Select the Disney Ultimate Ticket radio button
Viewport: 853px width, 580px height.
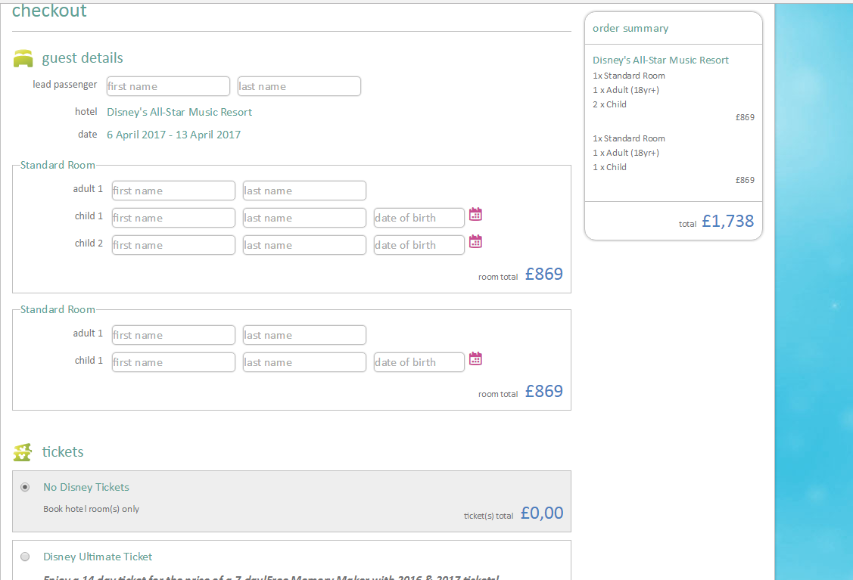point(26,557)
